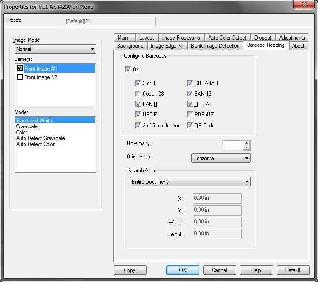
Task: Enable the PDF 417 barcode checkbox
Action: point(190,114)
